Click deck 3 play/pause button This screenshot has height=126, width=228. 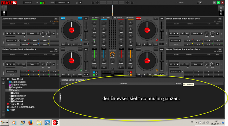74,75
